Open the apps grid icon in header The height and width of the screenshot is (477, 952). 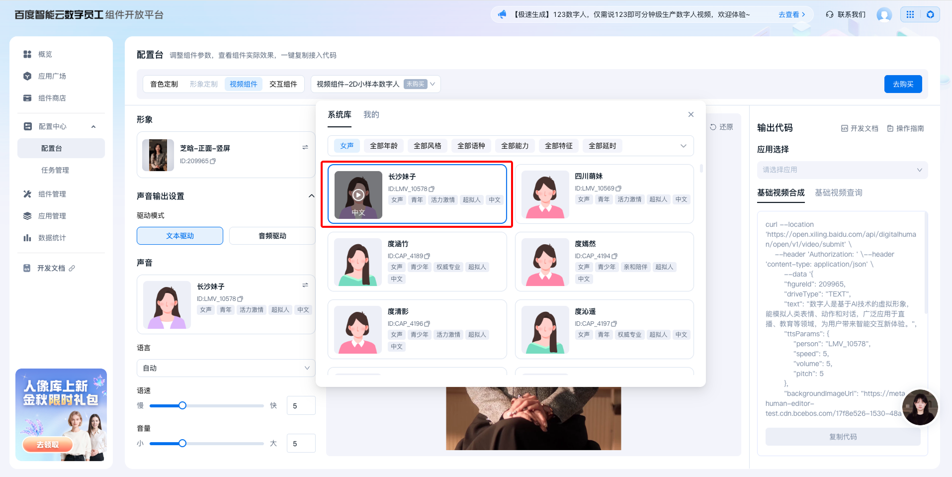click(910, 14)
